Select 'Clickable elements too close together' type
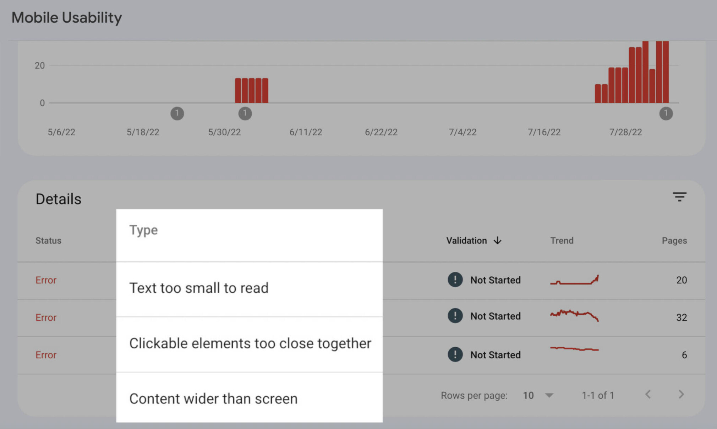The image size is (717, 429). [250, 343]
